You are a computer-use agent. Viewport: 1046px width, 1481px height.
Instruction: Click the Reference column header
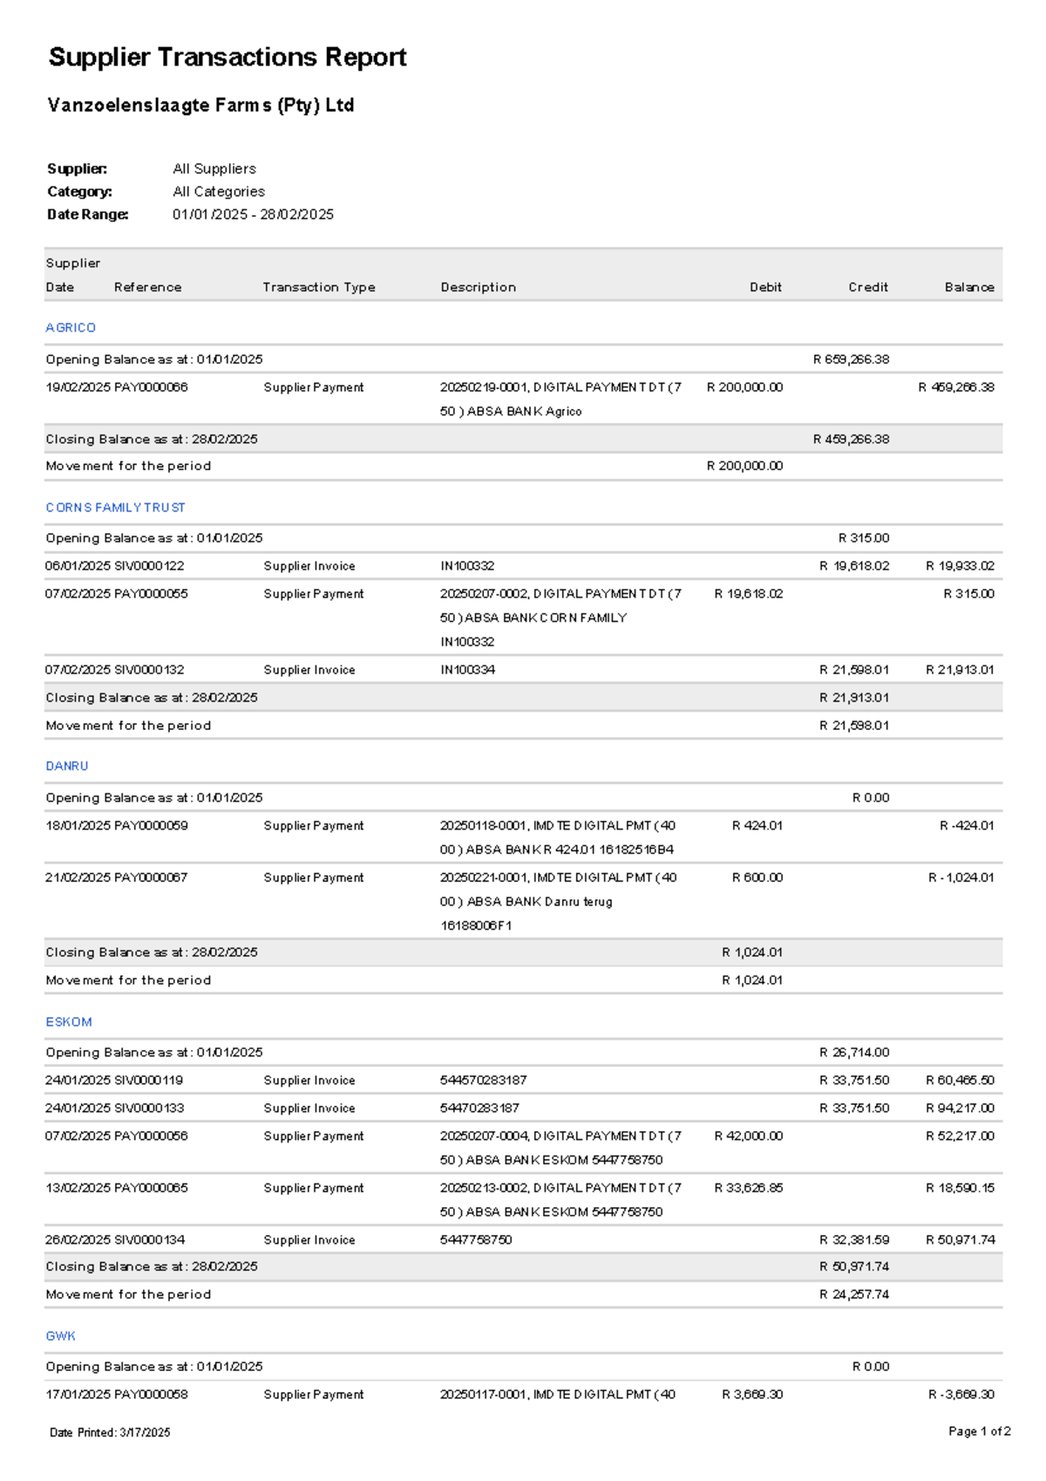tap(148, 287)
